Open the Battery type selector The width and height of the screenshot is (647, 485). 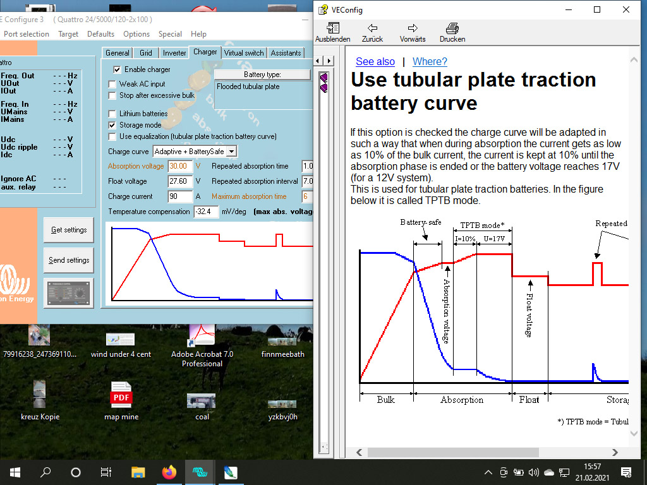coord(262,75)
